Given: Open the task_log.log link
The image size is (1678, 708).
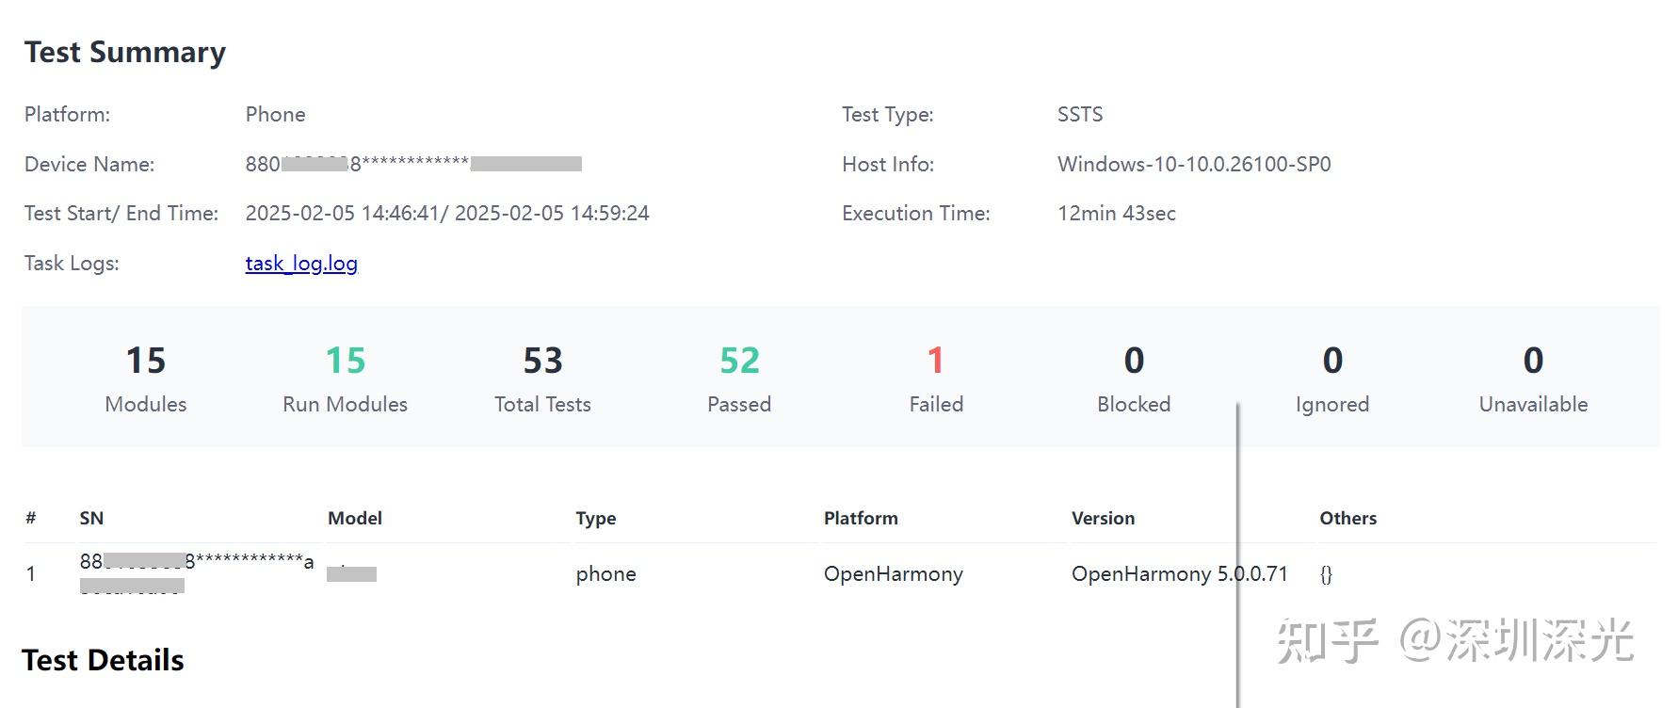Looking at the screenshot, I should tap(299, 263).
